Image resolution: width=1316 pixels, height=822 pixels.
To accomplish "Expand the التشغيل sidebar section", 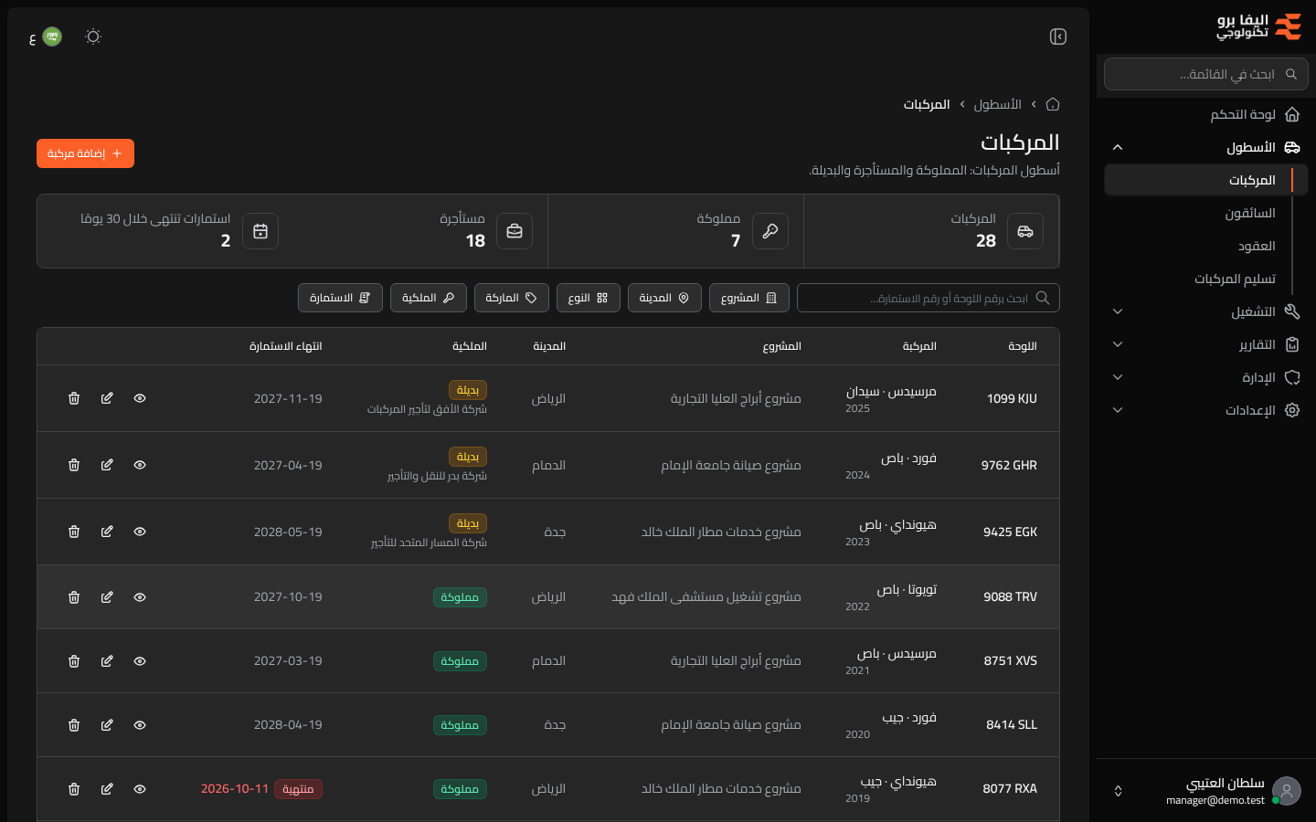I will pyautogui.click(x=1206, y=311).
